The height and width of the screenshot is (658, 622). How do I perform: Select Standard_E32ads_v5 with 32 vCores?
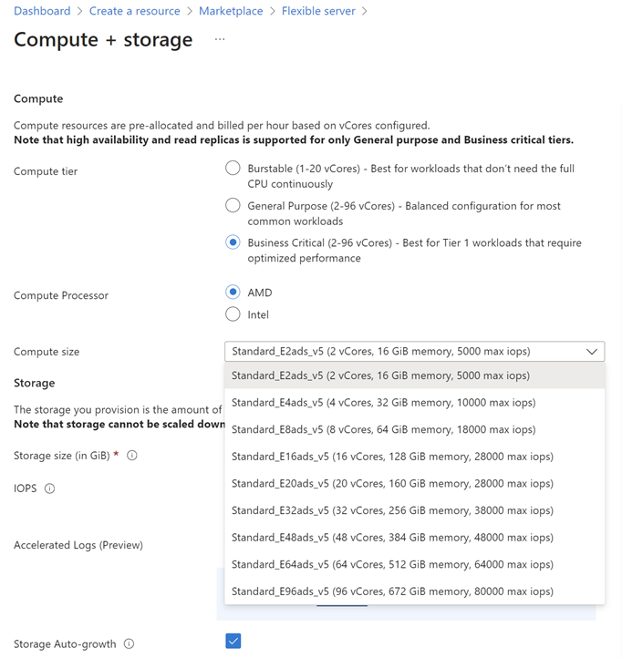392,510
